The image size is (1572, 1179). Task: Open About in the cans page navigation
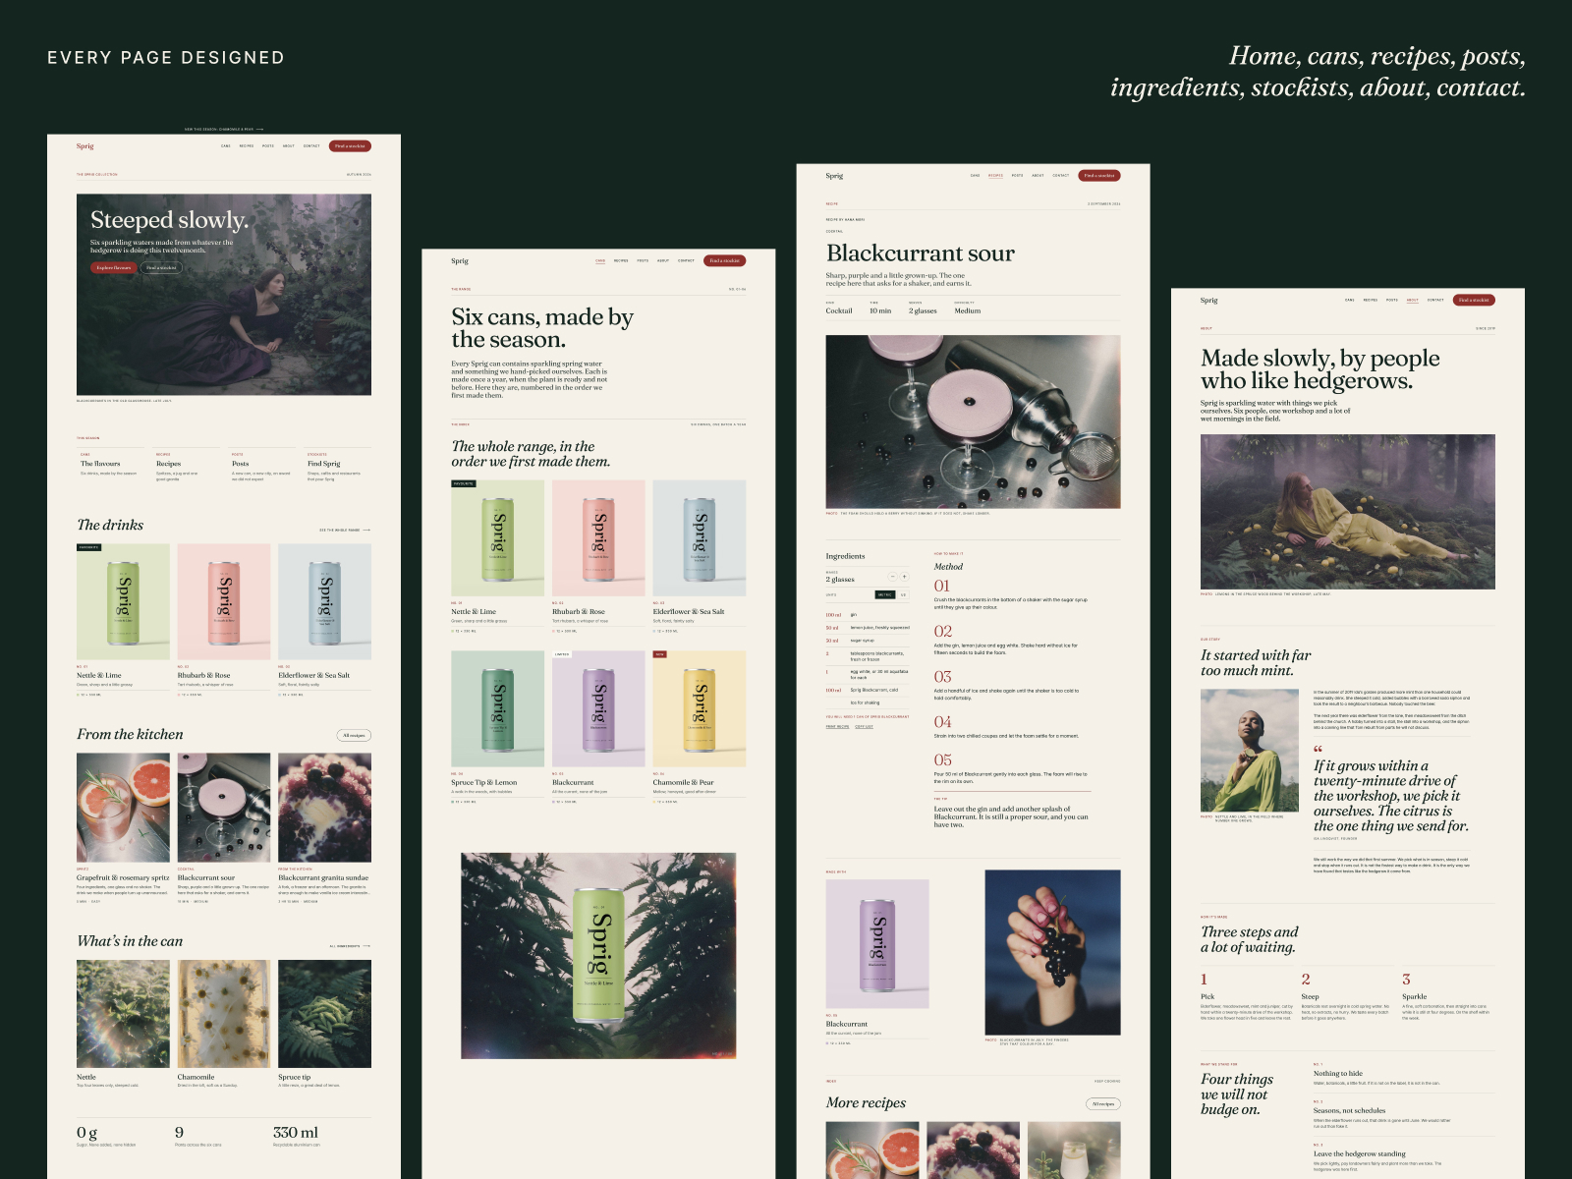click(x=663, y=261)
